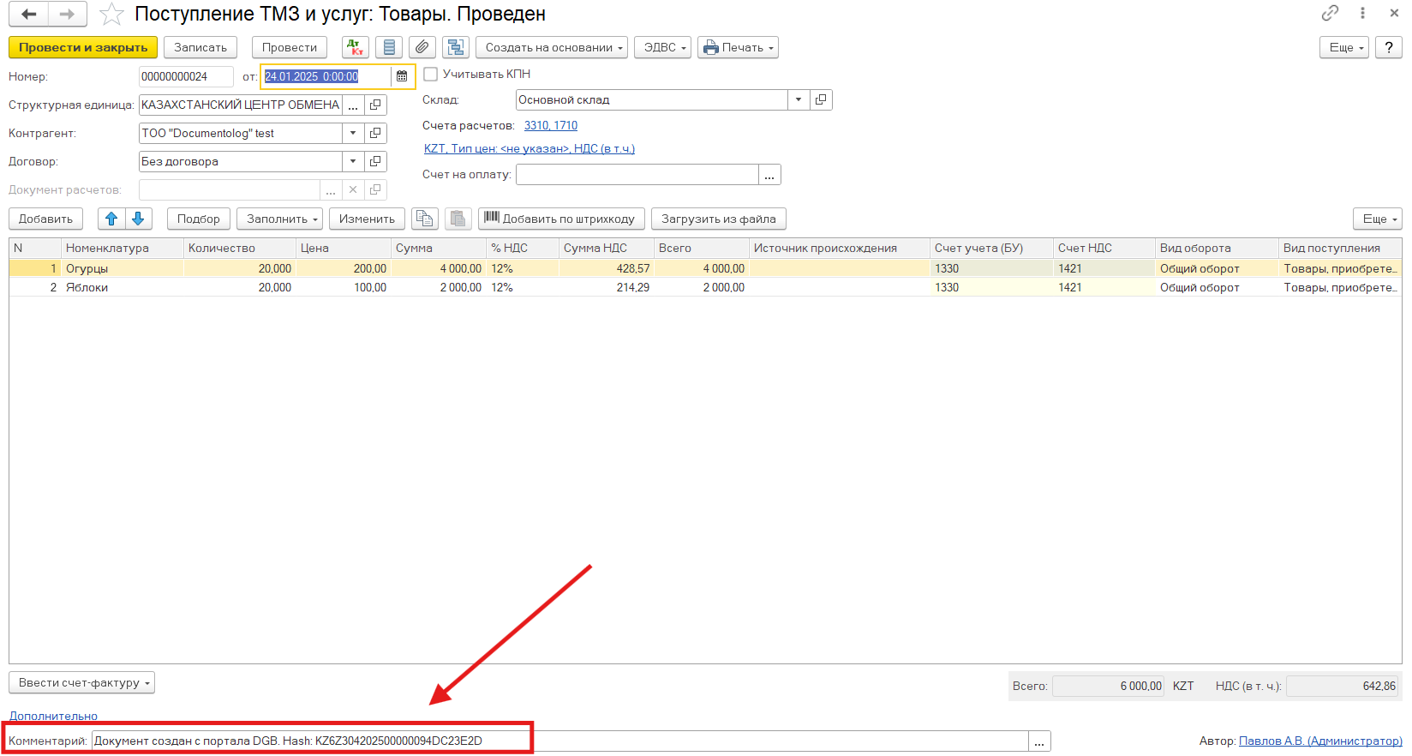Open ЭДВС dropdown menu
This screenshot has width=1412, height=756.
click(x=662, y=48)
